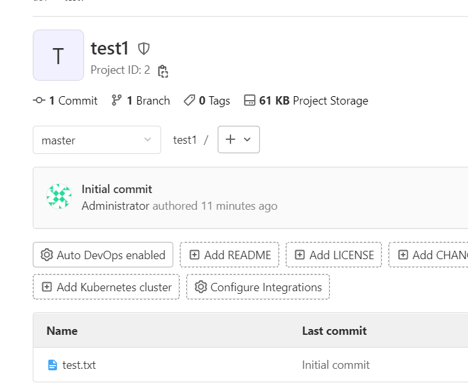Click the test.txt file icon
The width and height of the screenshot is (468, 390).
pyautogui.click(x=53, y=365)
